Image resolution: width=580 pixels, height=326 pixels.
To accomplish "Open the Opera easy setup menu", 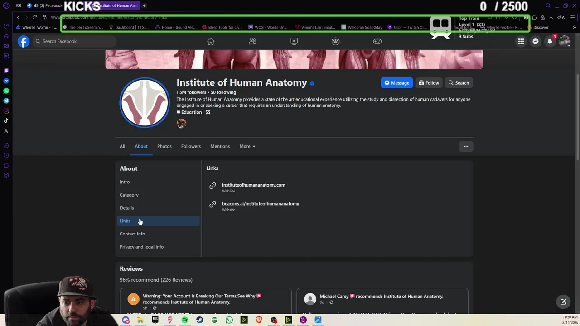I will point(572,17).
